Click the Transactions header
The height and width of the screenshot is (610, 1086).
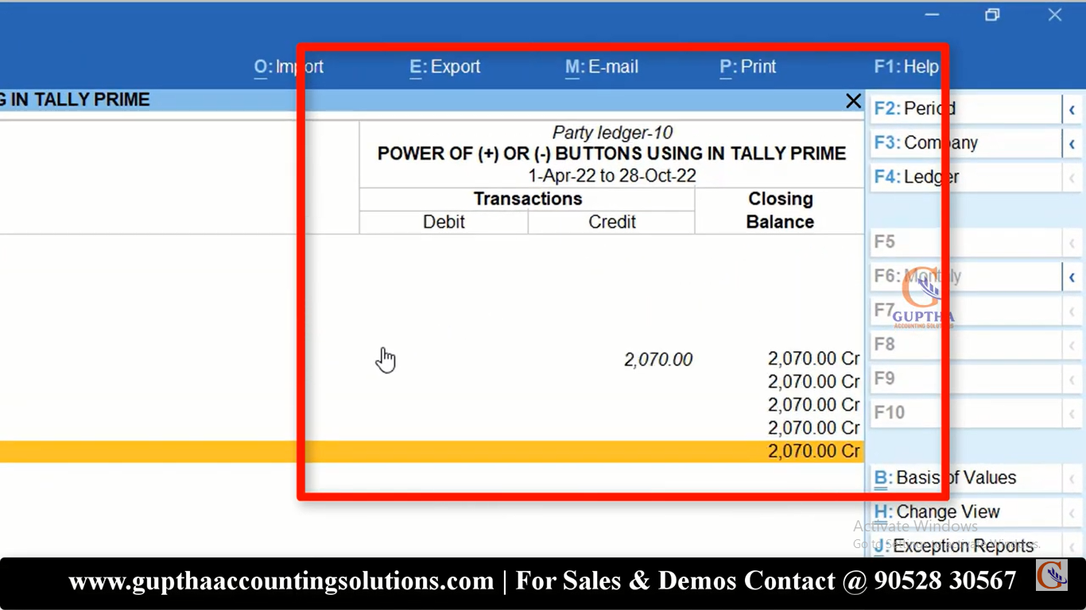[x=528, y=199]
